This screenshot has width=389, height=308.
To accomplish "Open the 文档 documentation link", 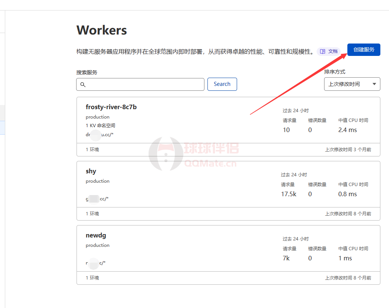I will pos(332,51).
